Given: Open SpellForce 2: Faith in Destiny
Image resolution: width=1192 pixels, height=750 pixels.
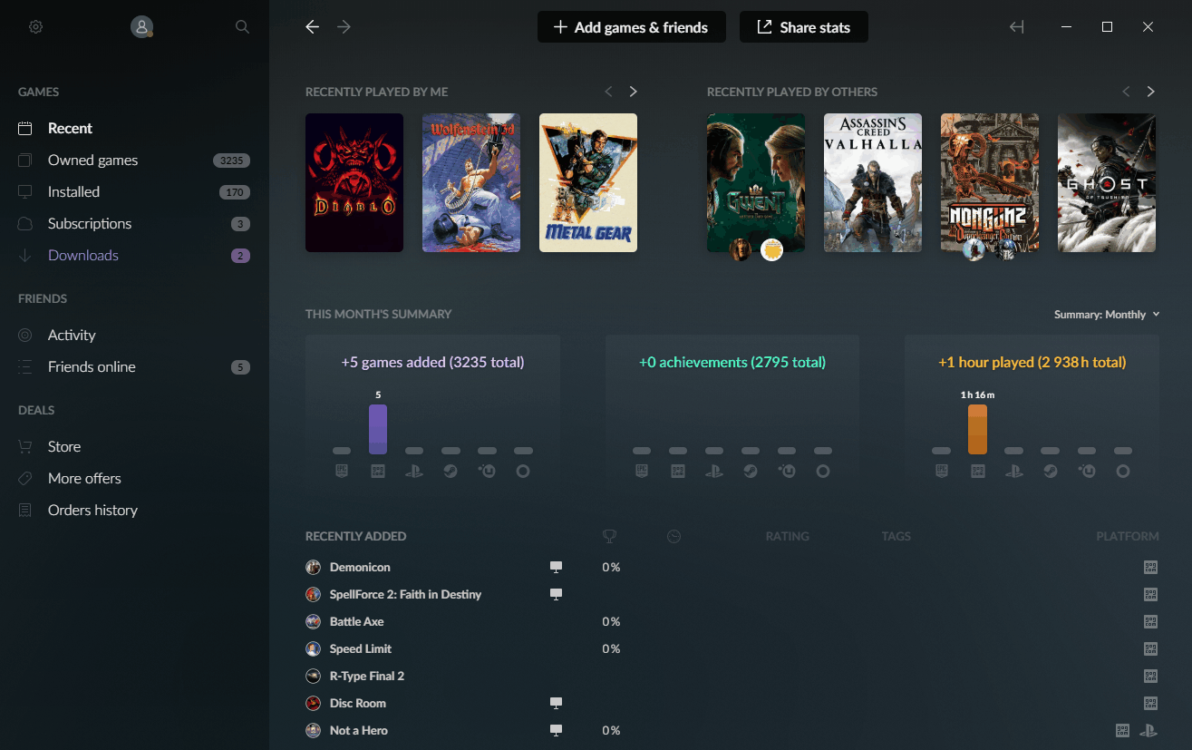Looking at the screenshot, I should [405, 594].
